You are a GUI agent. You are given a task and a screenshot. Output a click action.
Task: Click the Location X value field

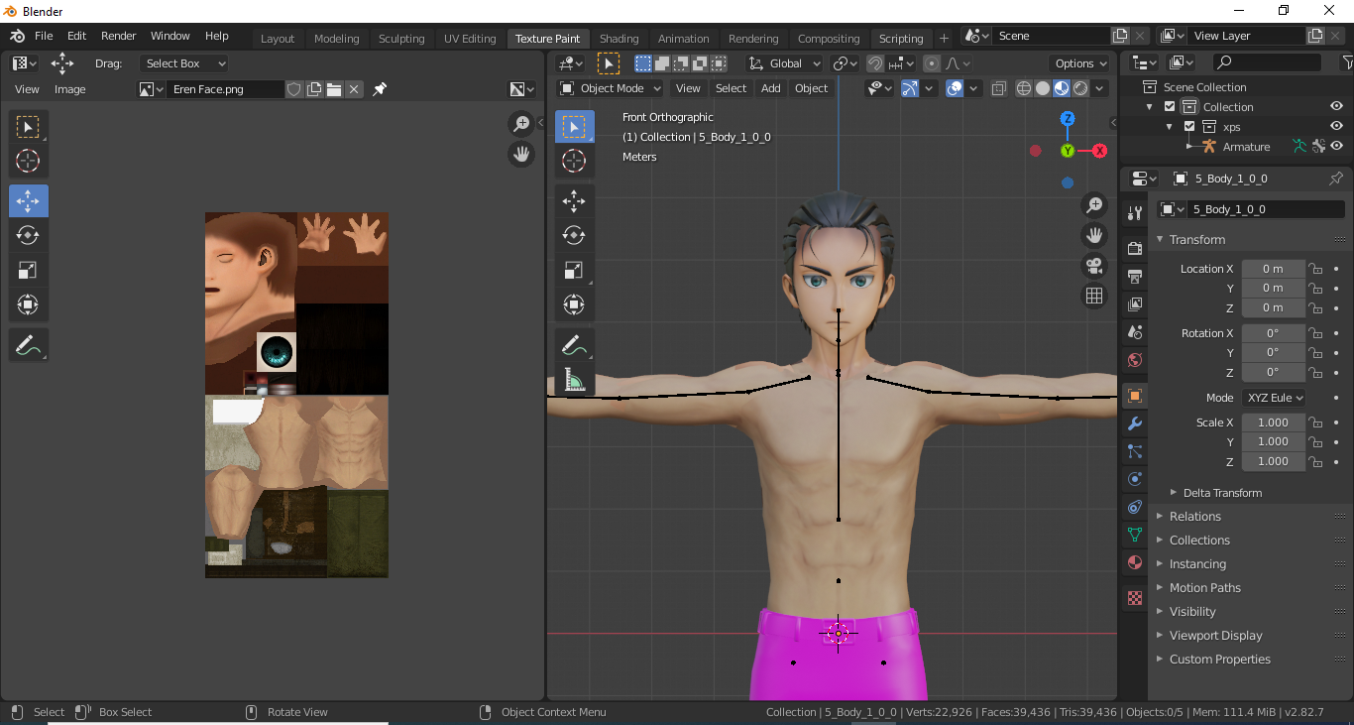1273,269
